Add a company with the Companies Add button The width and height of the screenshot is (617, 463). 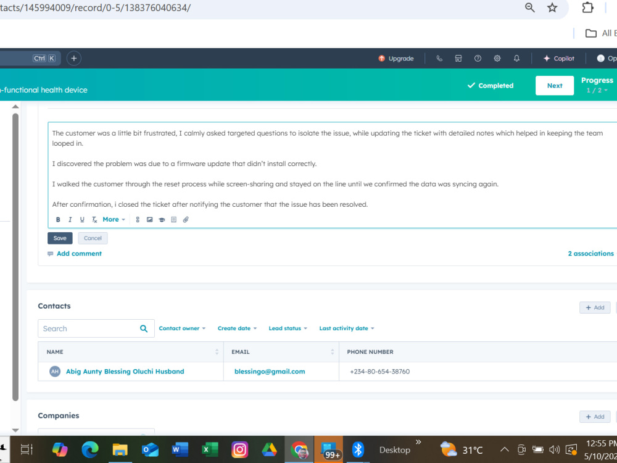click(x=595, y=417)
